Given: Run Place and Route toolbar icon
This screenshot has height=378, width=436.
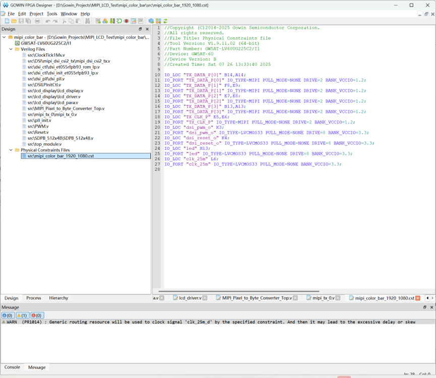Looking at the screenshot, I should pos(158,21).
